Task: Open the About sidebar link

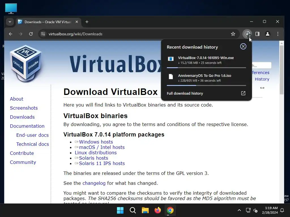Action: (x=17, y=99)
